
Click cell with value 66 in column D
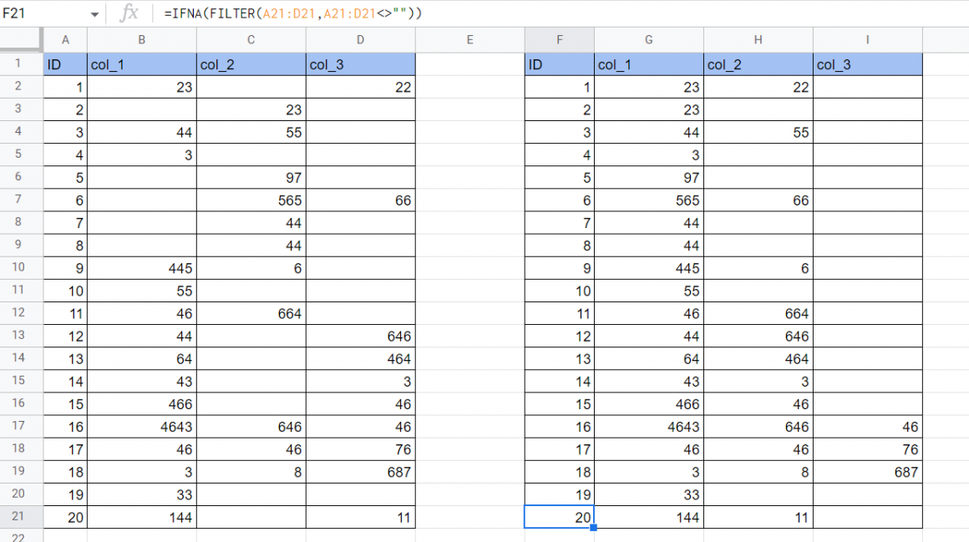pos(360,200)
